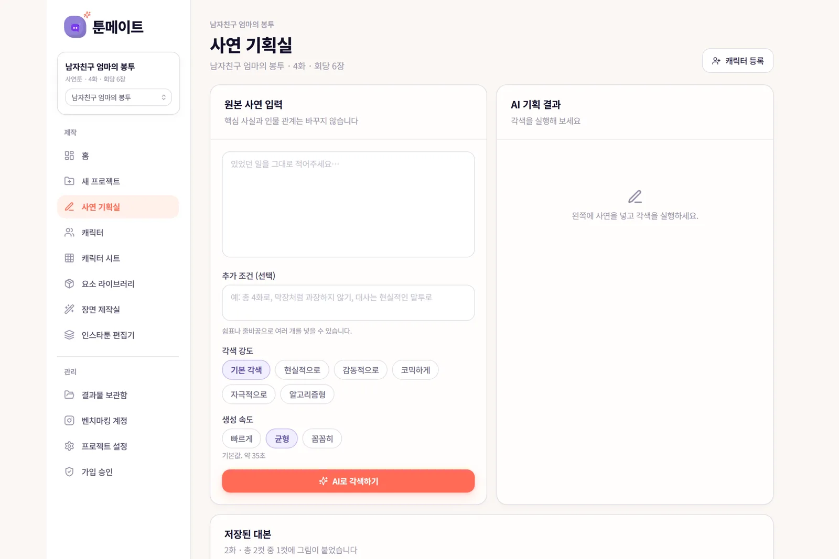Click the 캐릭터 people icon

69,233
